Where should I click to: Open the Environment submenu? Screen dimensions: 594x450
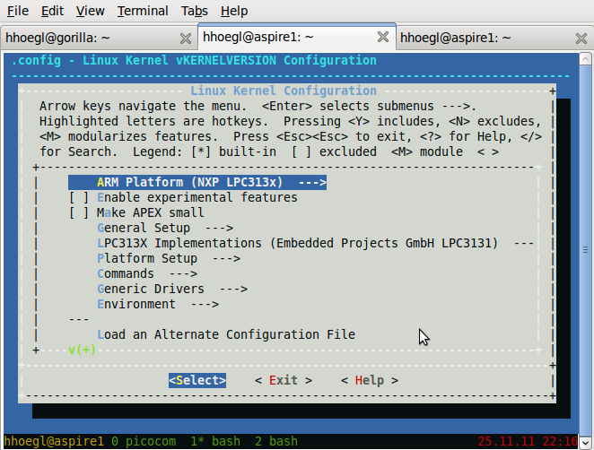(x=158, y=304)
